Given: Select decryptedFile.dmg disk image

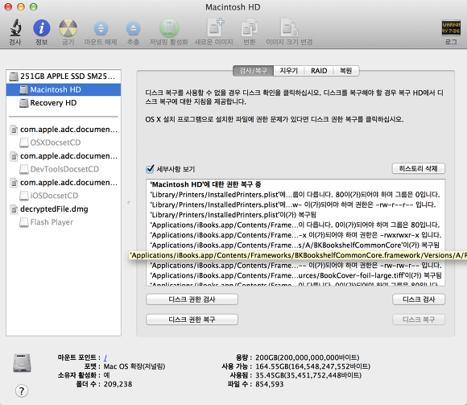Looking at the screenshot, I should tap(64, 209).
